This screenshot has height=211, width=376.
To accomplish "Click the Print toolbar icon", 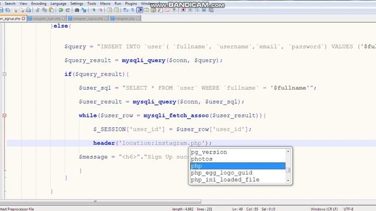I will [29, 10].
